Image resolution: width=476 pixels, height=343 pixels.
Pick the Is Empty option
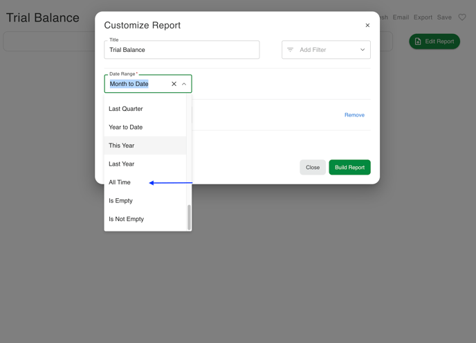[121, 201]
